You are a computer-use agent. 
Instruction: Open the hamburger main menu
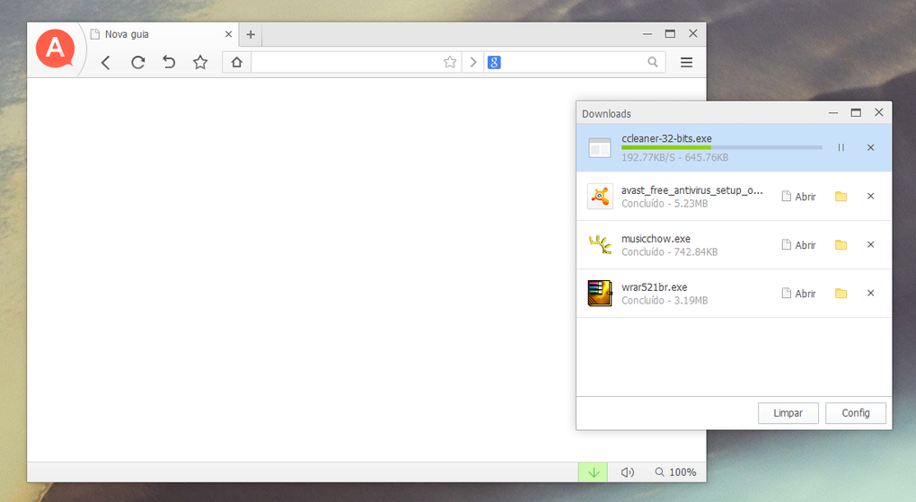coord(686,62)
